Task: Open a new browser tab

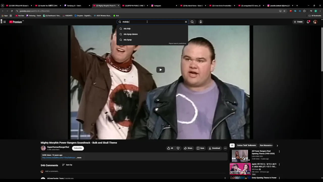Action: coord(297,6)
